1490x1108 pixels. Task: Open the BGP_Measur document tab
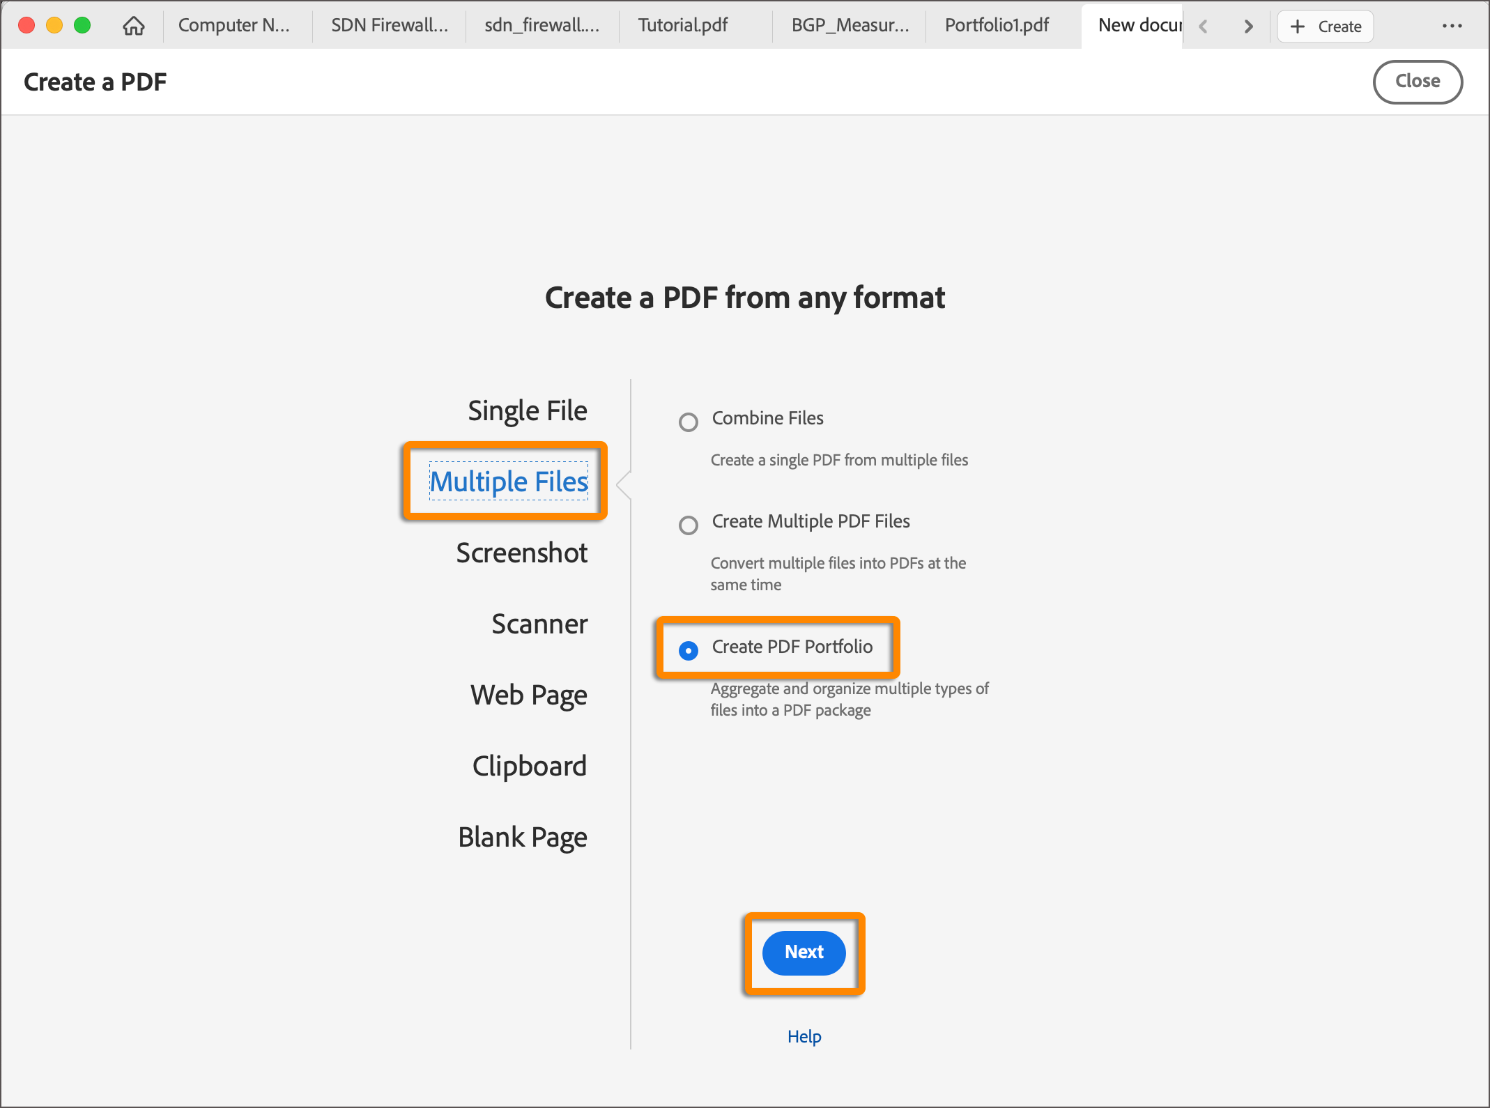coord(850,25)
